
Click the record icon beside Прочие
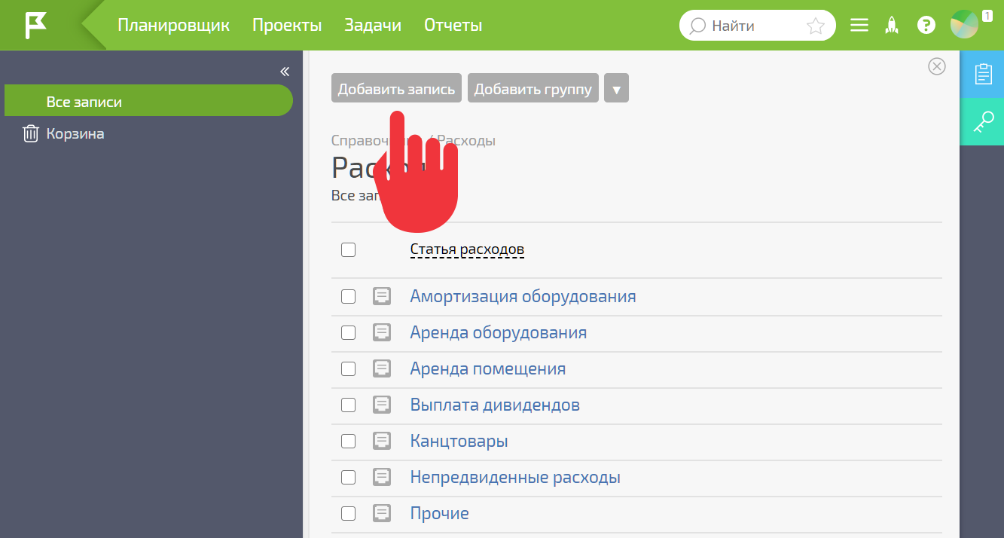[382, 513]
